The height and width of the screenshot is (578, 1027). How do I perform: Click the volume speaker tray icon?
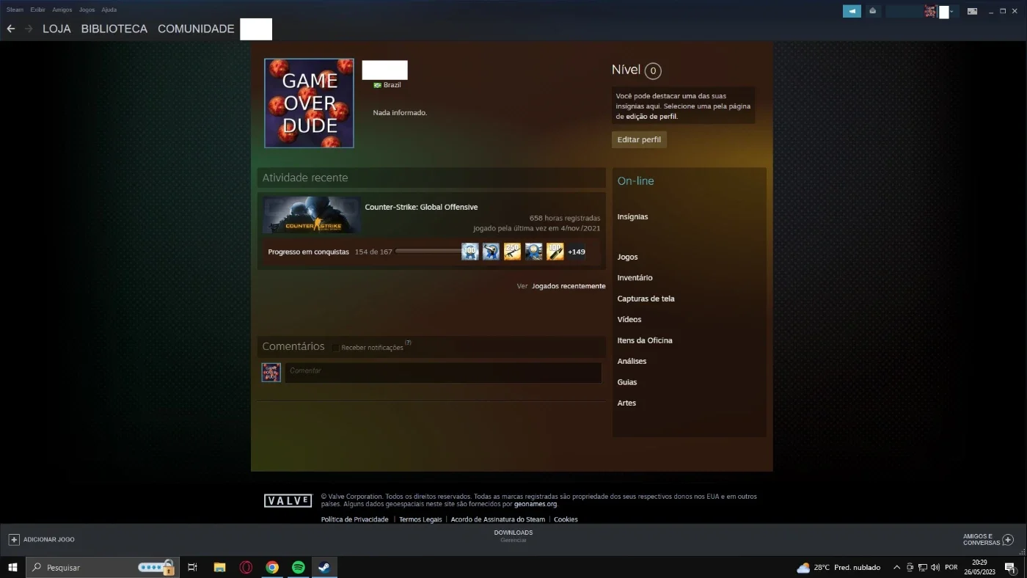click(935, 567)
